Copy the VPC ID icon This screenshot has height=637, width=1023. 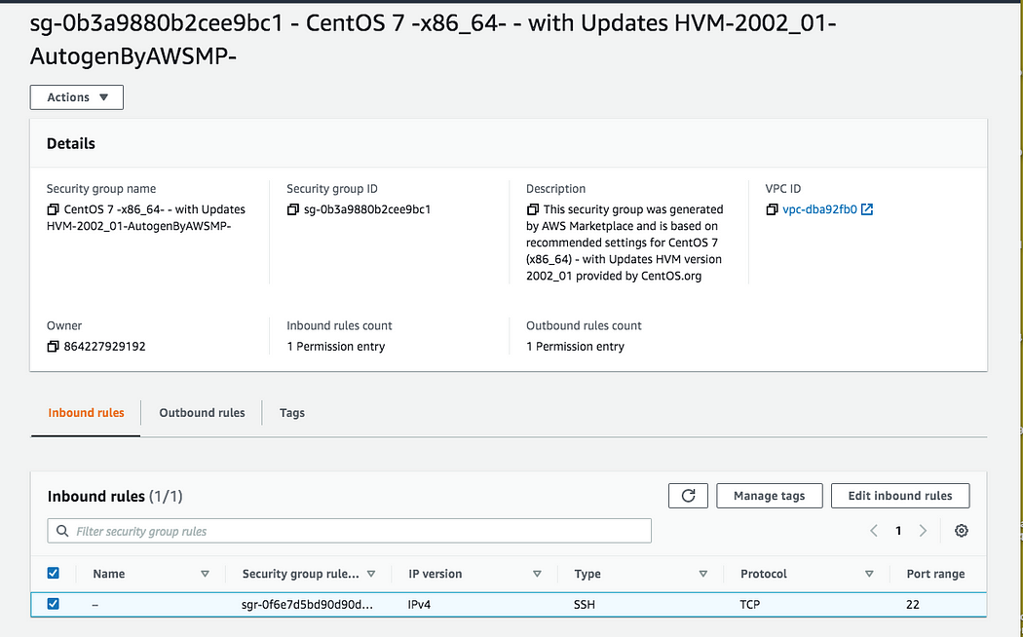tap(773, 209)
